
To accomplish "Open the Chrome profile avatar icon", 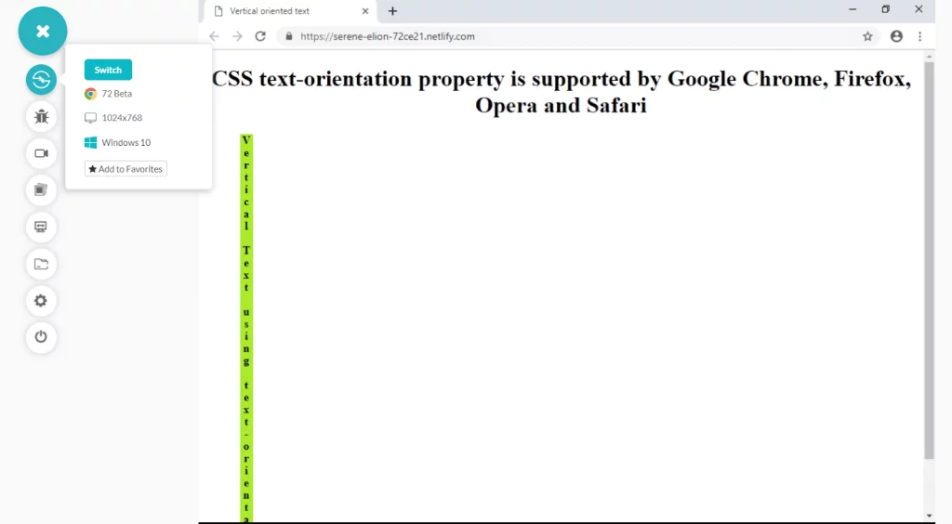I will (896, 36).
